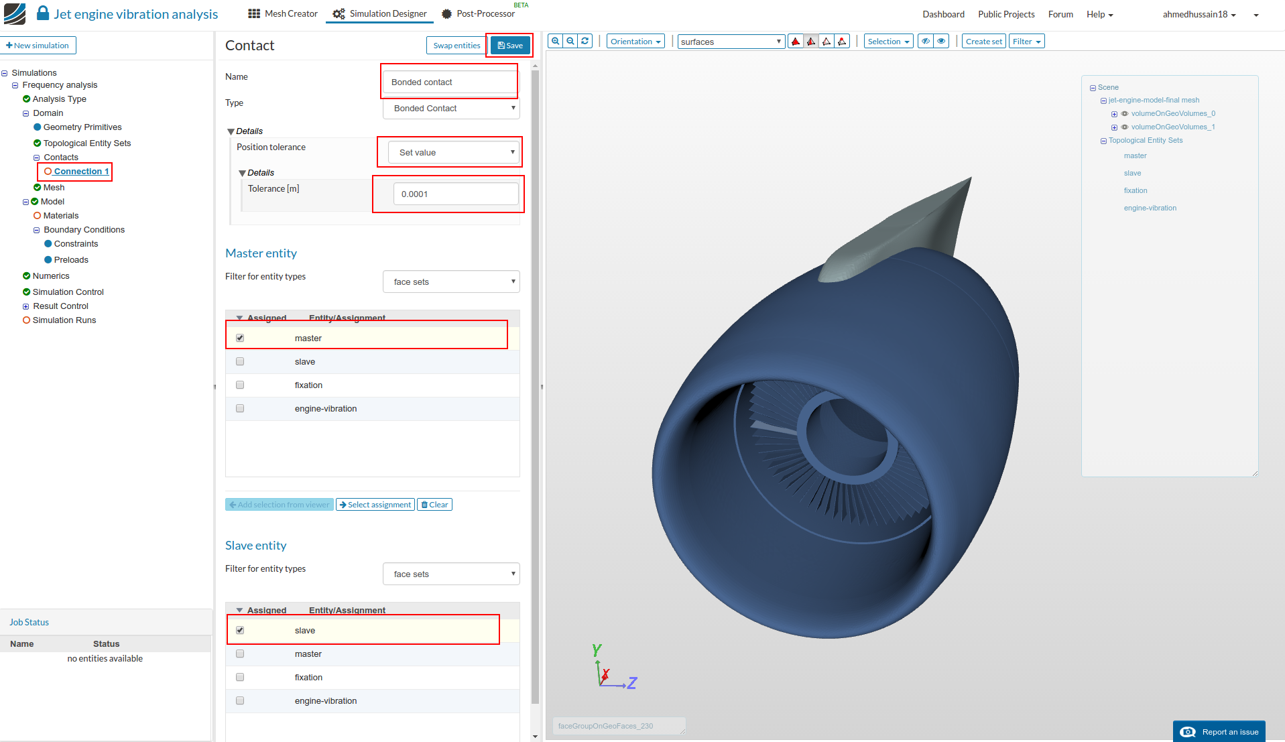Clear the master entity assignment
This screenshot has width=1285, height=742.
coord(434,505)
